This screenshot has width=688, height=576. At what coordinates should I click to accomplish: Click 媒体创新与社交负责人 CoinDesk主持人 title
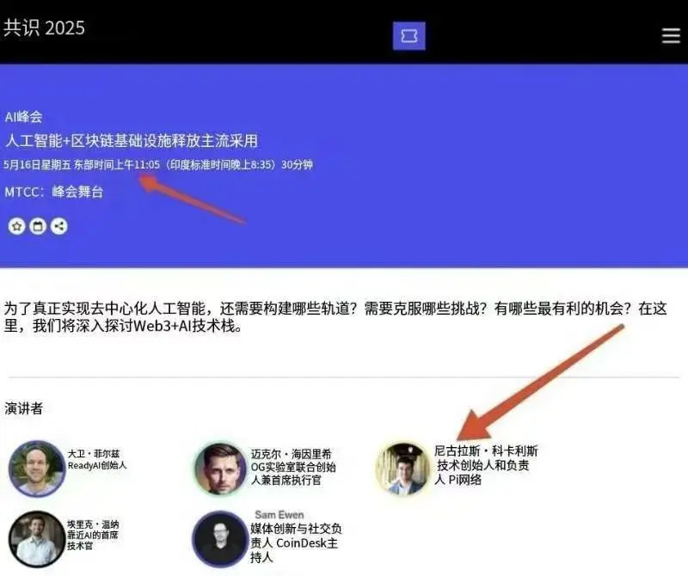click(296, 543)
